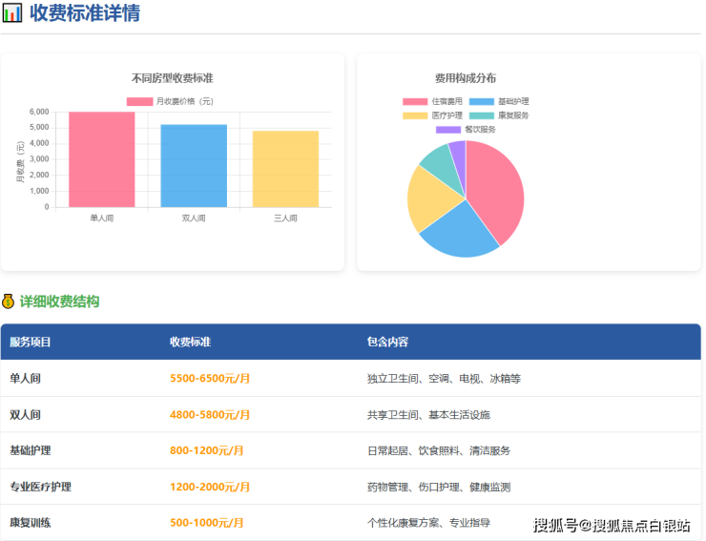Click the yellow 三人间 bar
Image resolution: width=706 pixels, height=541 pixels.
coord(285,169)
